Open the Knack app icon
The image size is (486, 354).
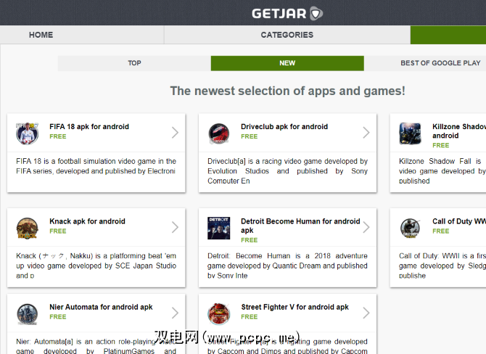tap(28, 229)
